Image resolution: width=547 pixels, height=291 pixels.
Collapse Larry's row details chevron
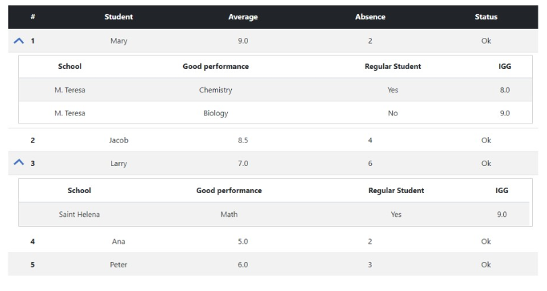18,163
